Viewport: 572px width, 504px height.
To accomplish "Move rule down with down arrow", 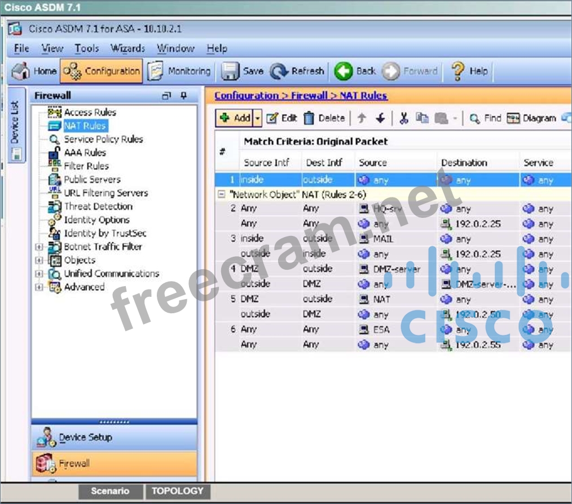I will pos(380,118).
